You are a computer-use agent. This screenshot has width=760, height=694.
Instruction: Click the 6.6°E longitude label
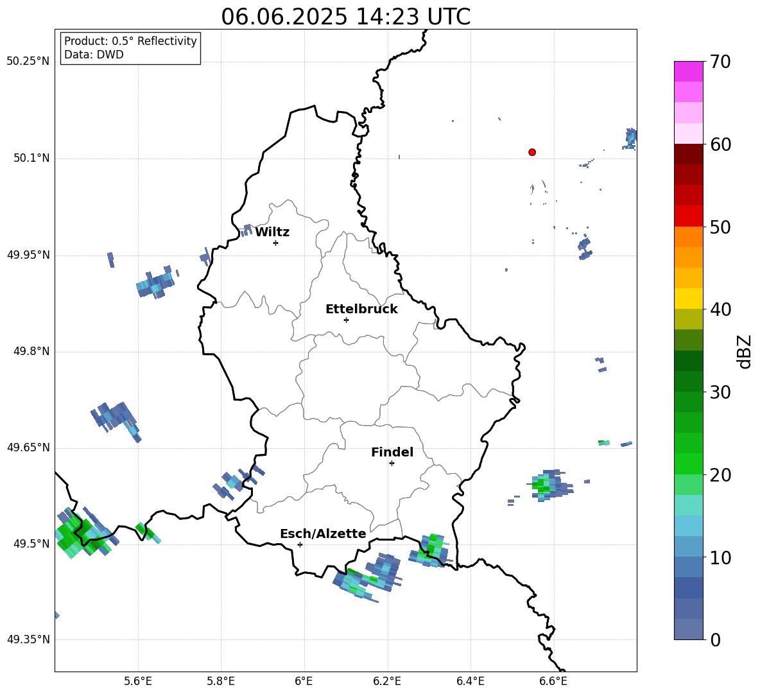553,681
